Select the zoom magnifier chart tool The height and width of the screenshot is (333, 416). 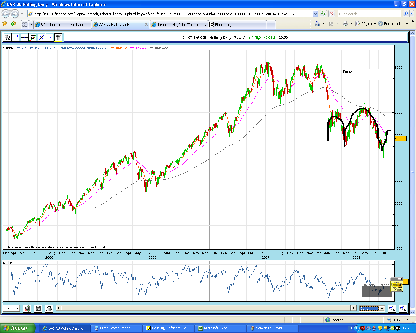7,37
